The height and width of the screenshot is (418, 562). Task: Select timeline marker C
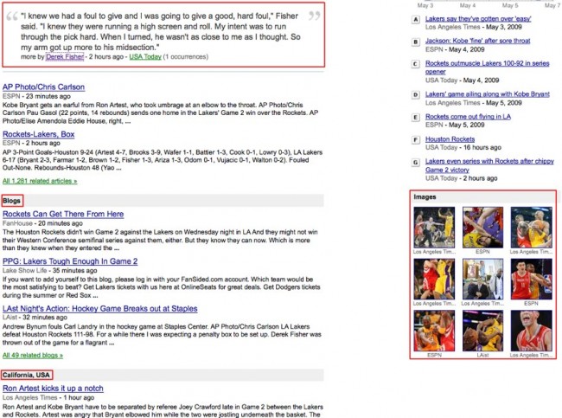click(415, 64)
